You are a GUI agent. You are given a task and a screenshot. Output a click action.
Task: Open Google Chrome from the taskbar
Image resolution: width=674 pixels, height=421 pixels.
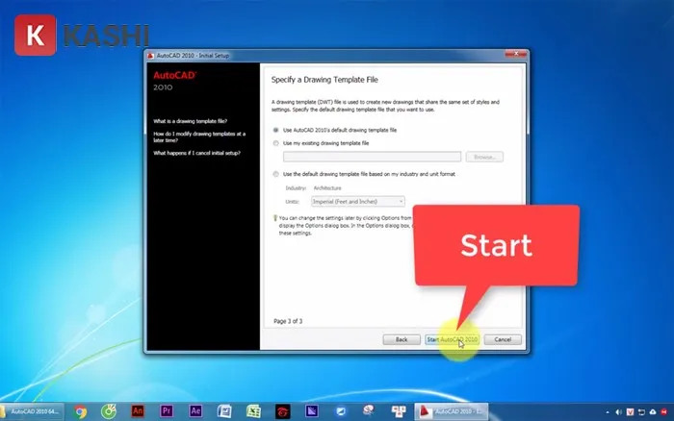click(80, 411)
